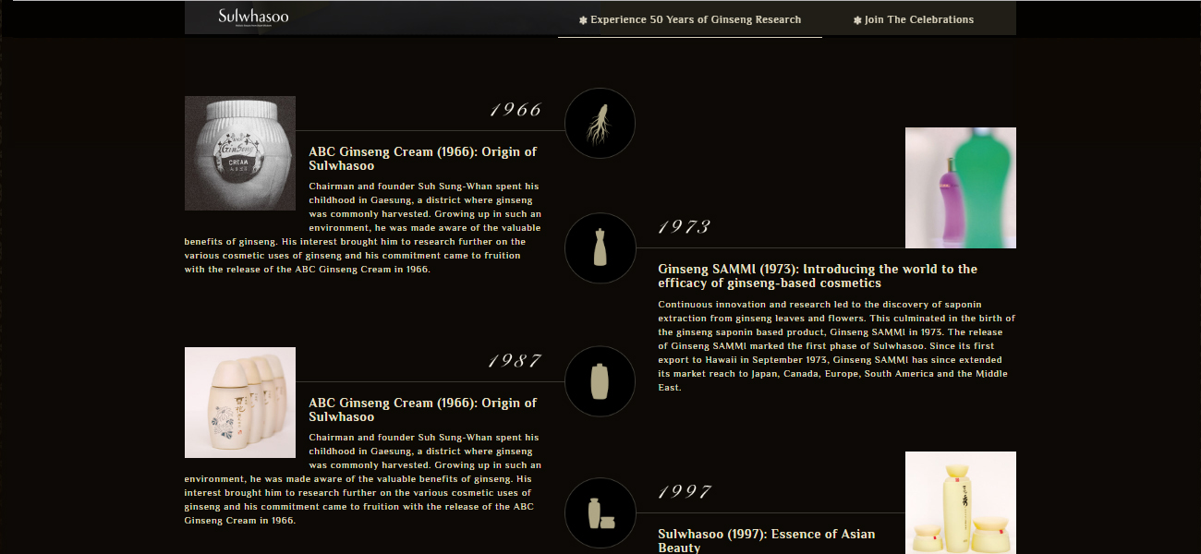Open the row of cream-colored bottles image for 1987
Screen dimensions: 1201x554
[240, 403]
